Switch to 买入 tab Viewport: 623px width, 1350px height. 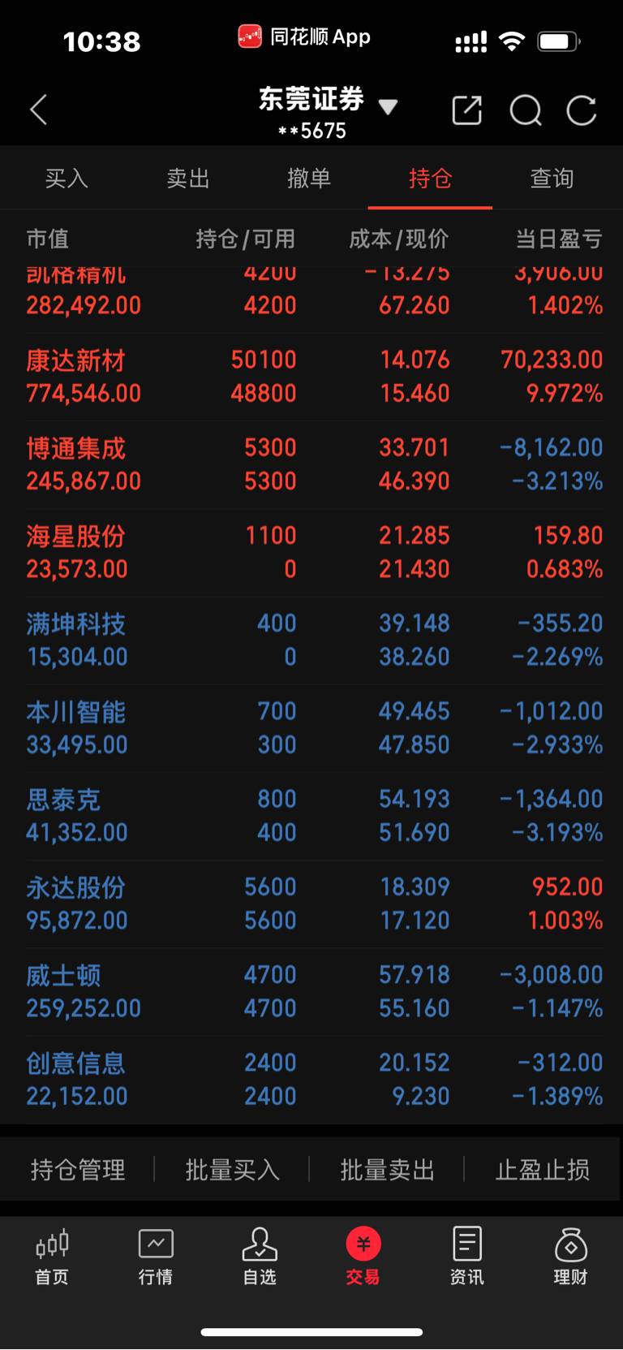(x=67, y=179)
